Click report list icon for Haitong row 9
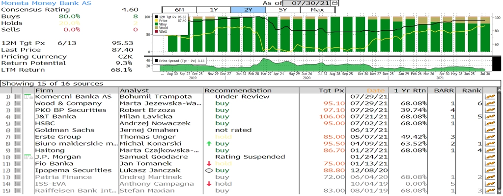This screenshot has width=503, height=196. point(18,151)
